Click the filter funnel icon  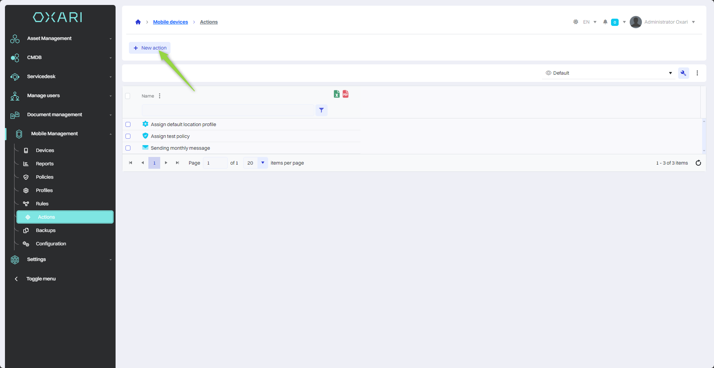(x=322, y=110)
